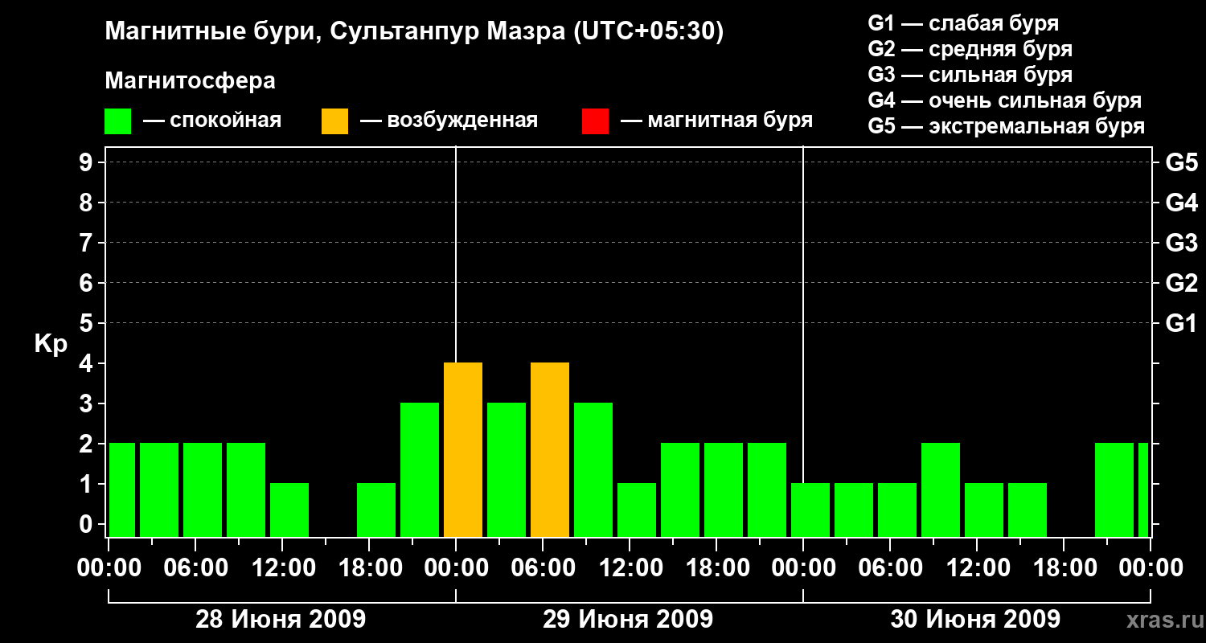
Task: Select the orange Kp 4 bar at 06:00 on 29 Июня
Action: (550, 450)
